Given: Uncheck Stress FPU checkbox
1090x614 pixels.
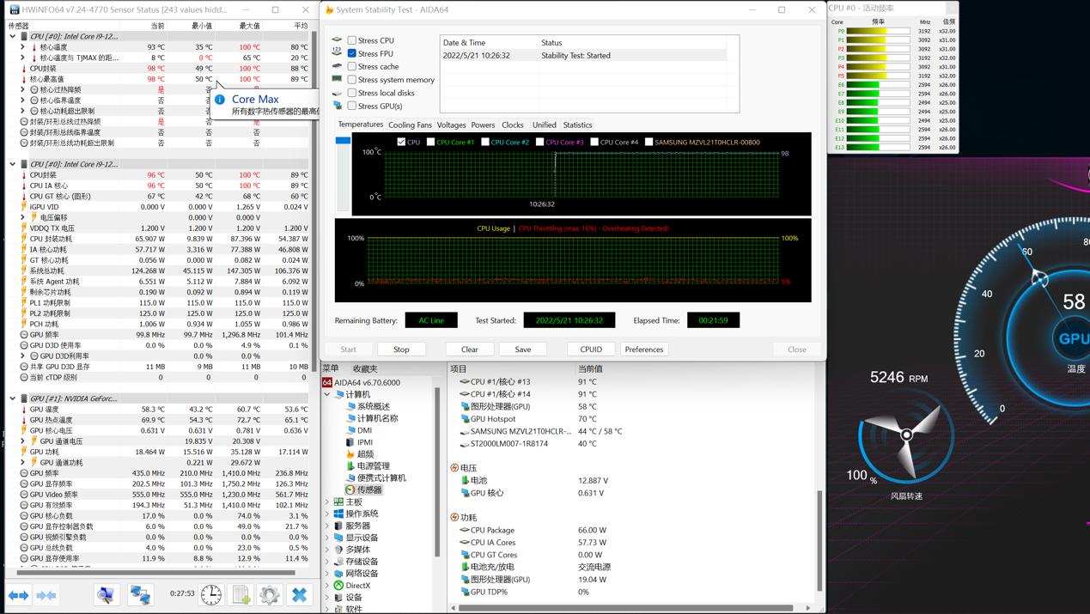Looking at the screenshot, I should [x=352, y=53].
